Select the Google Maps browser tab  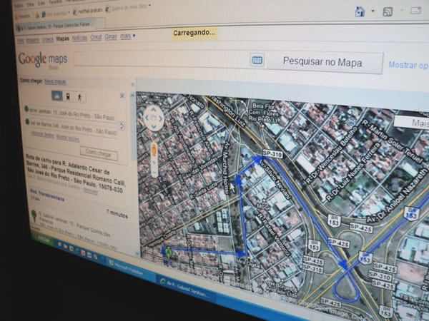56,25
